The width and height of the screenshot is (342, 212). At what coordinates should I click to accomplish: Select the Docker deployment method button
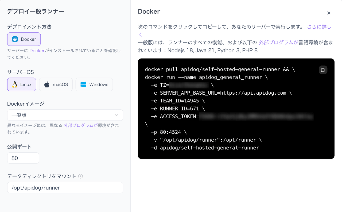click(x=24, y=39)
